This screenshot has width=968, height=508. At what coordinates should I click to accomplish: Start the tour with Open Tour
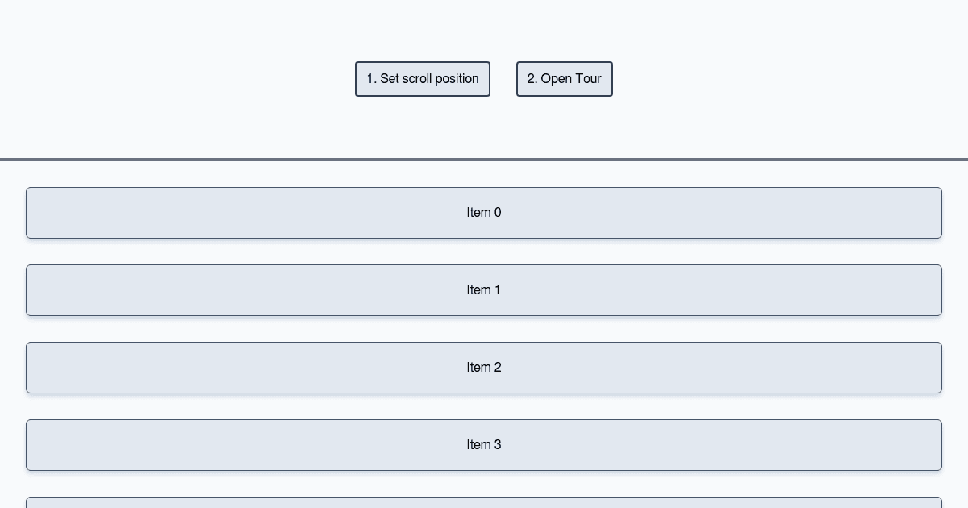[x=564, y=79]
